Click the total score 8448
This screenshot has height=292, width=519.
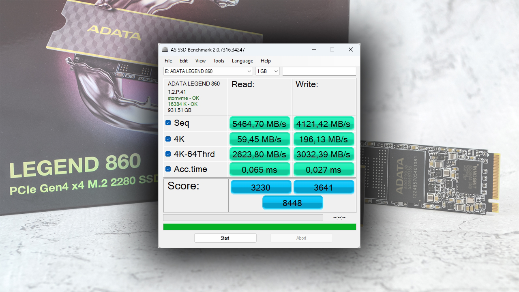pos(292,202)
